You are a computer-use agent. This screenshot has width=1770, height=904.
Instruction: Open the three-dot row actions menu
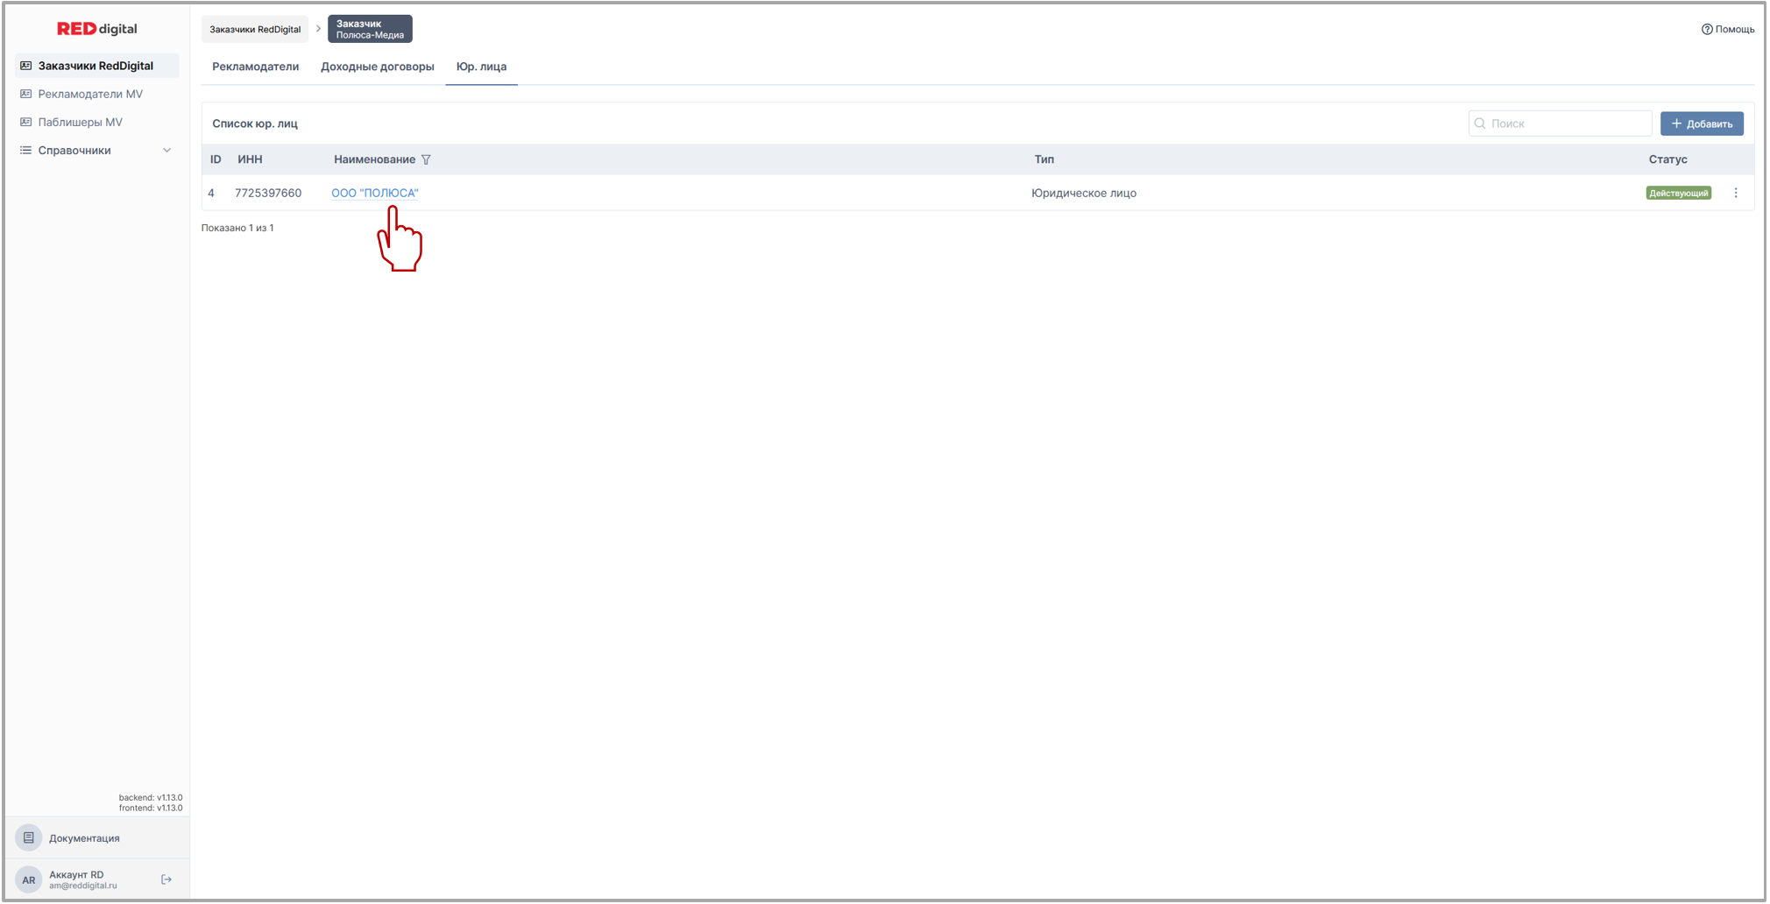1735,193
